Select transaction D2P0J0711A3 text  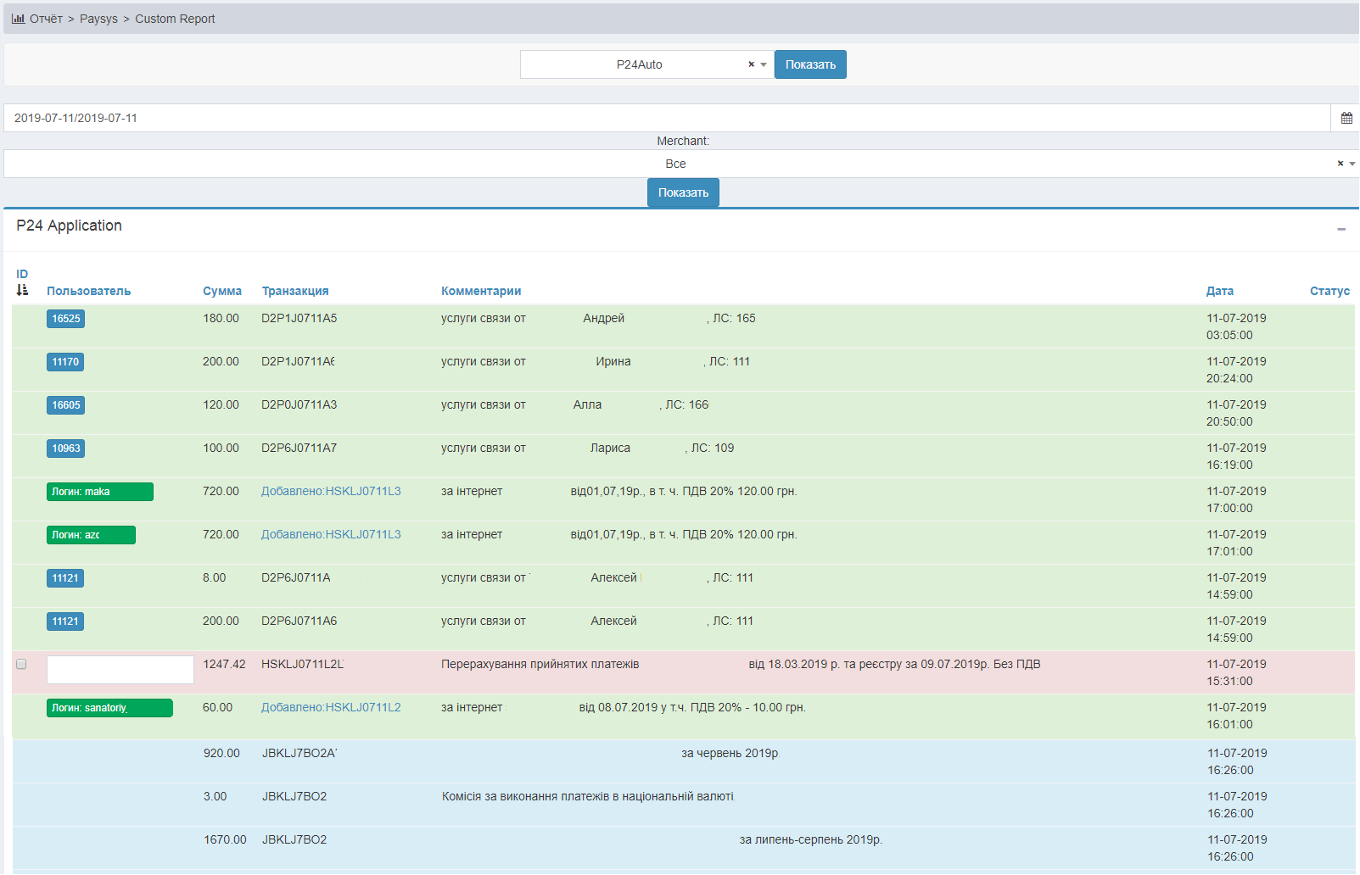pos(299,404)
